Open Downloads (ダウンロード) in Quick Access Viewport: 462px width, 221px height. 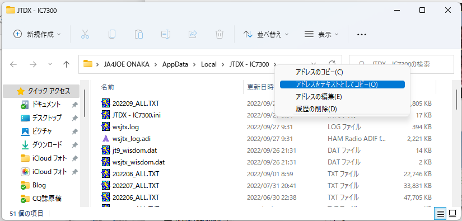[x=46, y=145]
